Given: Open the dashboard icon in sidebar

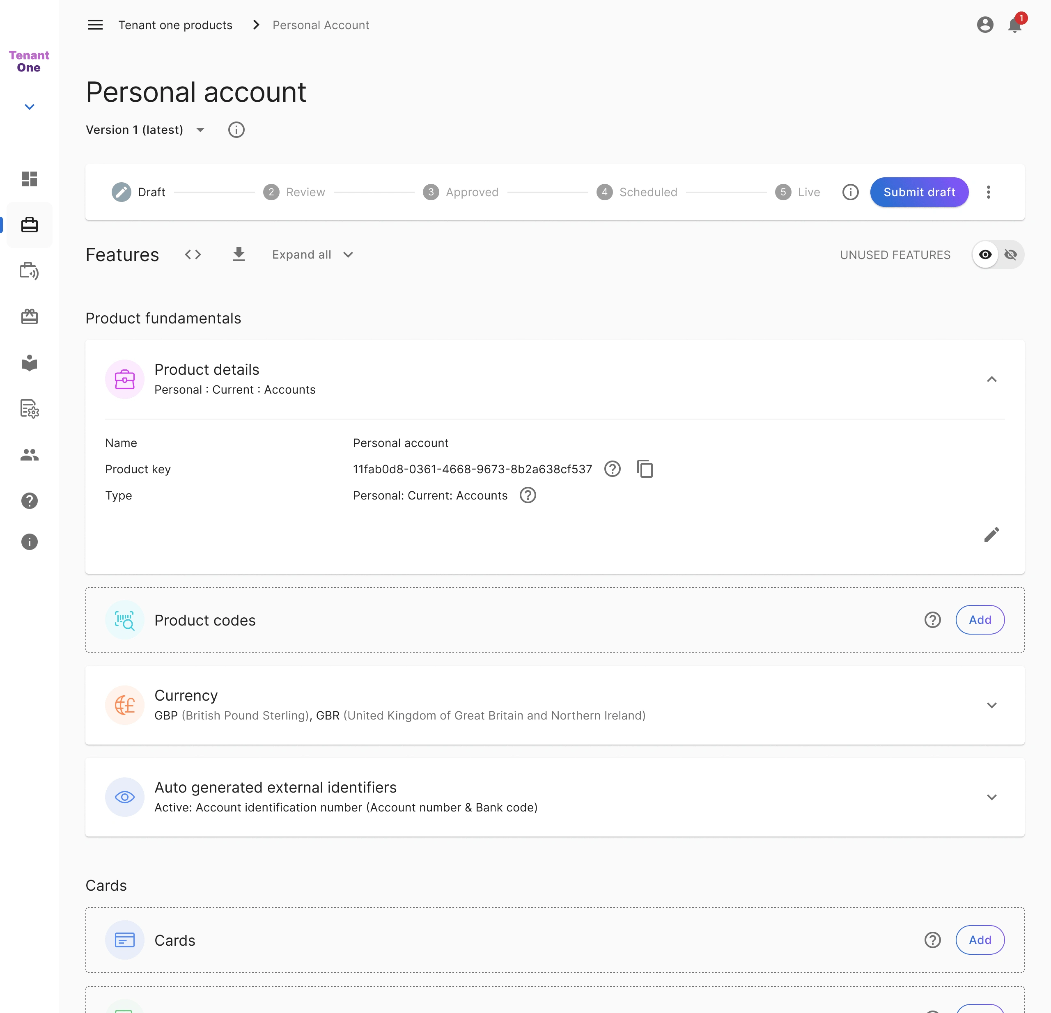Looking at the screenshot, I should [30, 179].
